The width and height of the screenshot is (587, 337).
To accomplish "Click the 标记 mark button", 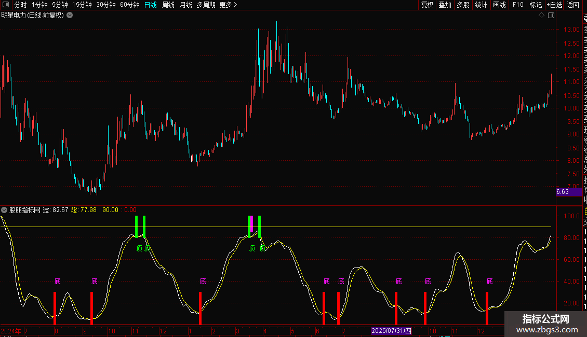I will point(536,5).
